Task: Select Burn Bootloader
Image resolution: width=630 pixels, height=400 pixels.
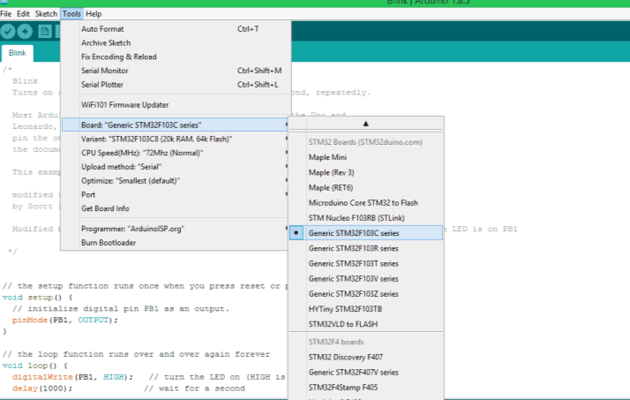Action: pos(176,243)
